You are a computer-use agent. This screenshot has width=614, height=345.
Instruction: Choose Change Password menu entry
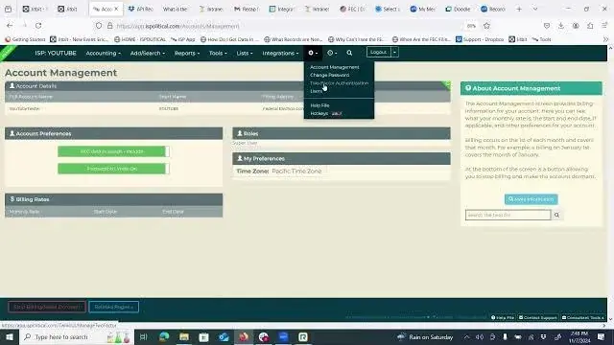(330, 75)
